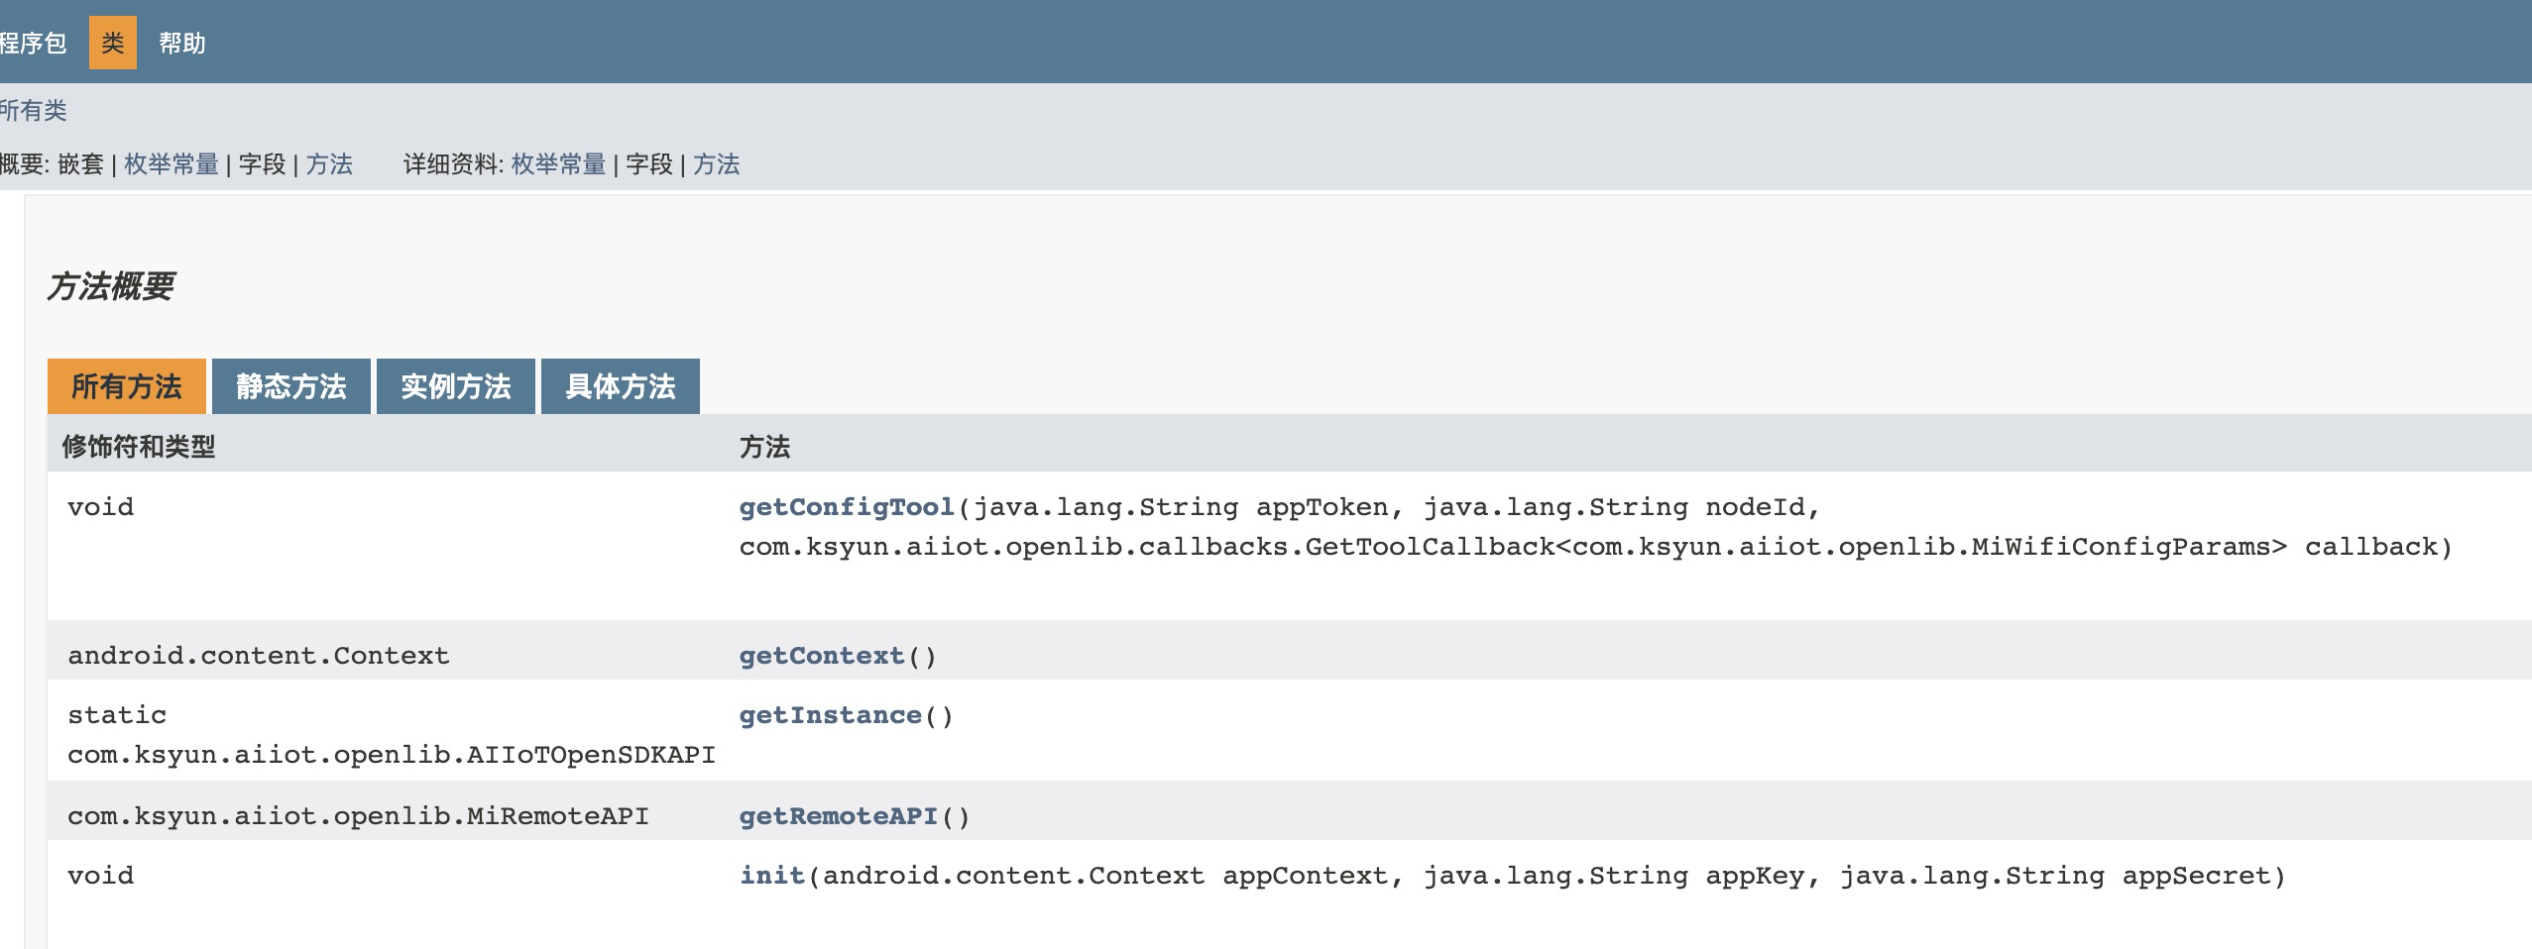Click the static com.ksyun.aiiot.openlib.AIIoTOpenSDKAPI return type
Viewport: 2532px width, 949px height.
pyautogui.click(x=392, y=735)
